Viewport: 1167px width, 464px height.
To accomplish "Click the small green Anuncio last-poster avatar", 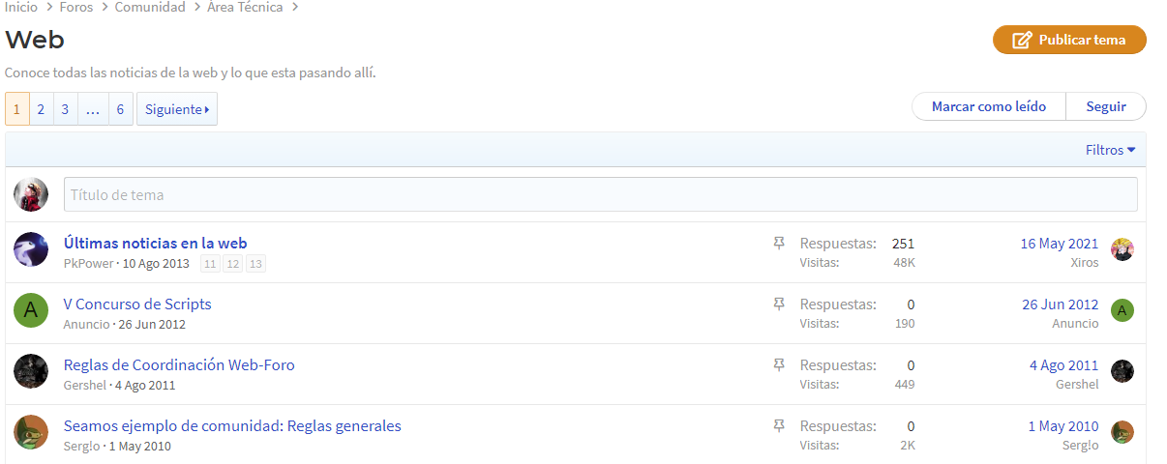I will click(1122, 310).
